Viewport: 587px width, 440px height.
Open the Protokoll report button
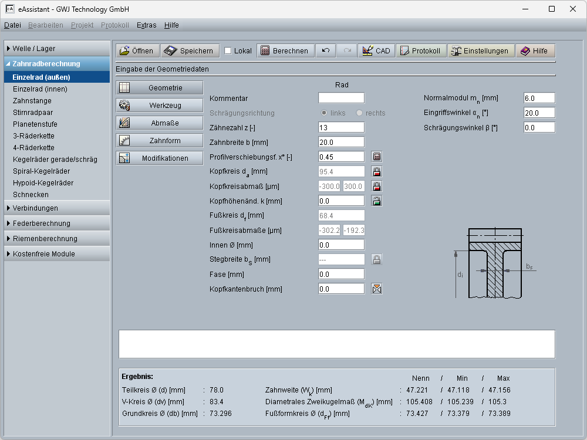(x=420, y=51)
